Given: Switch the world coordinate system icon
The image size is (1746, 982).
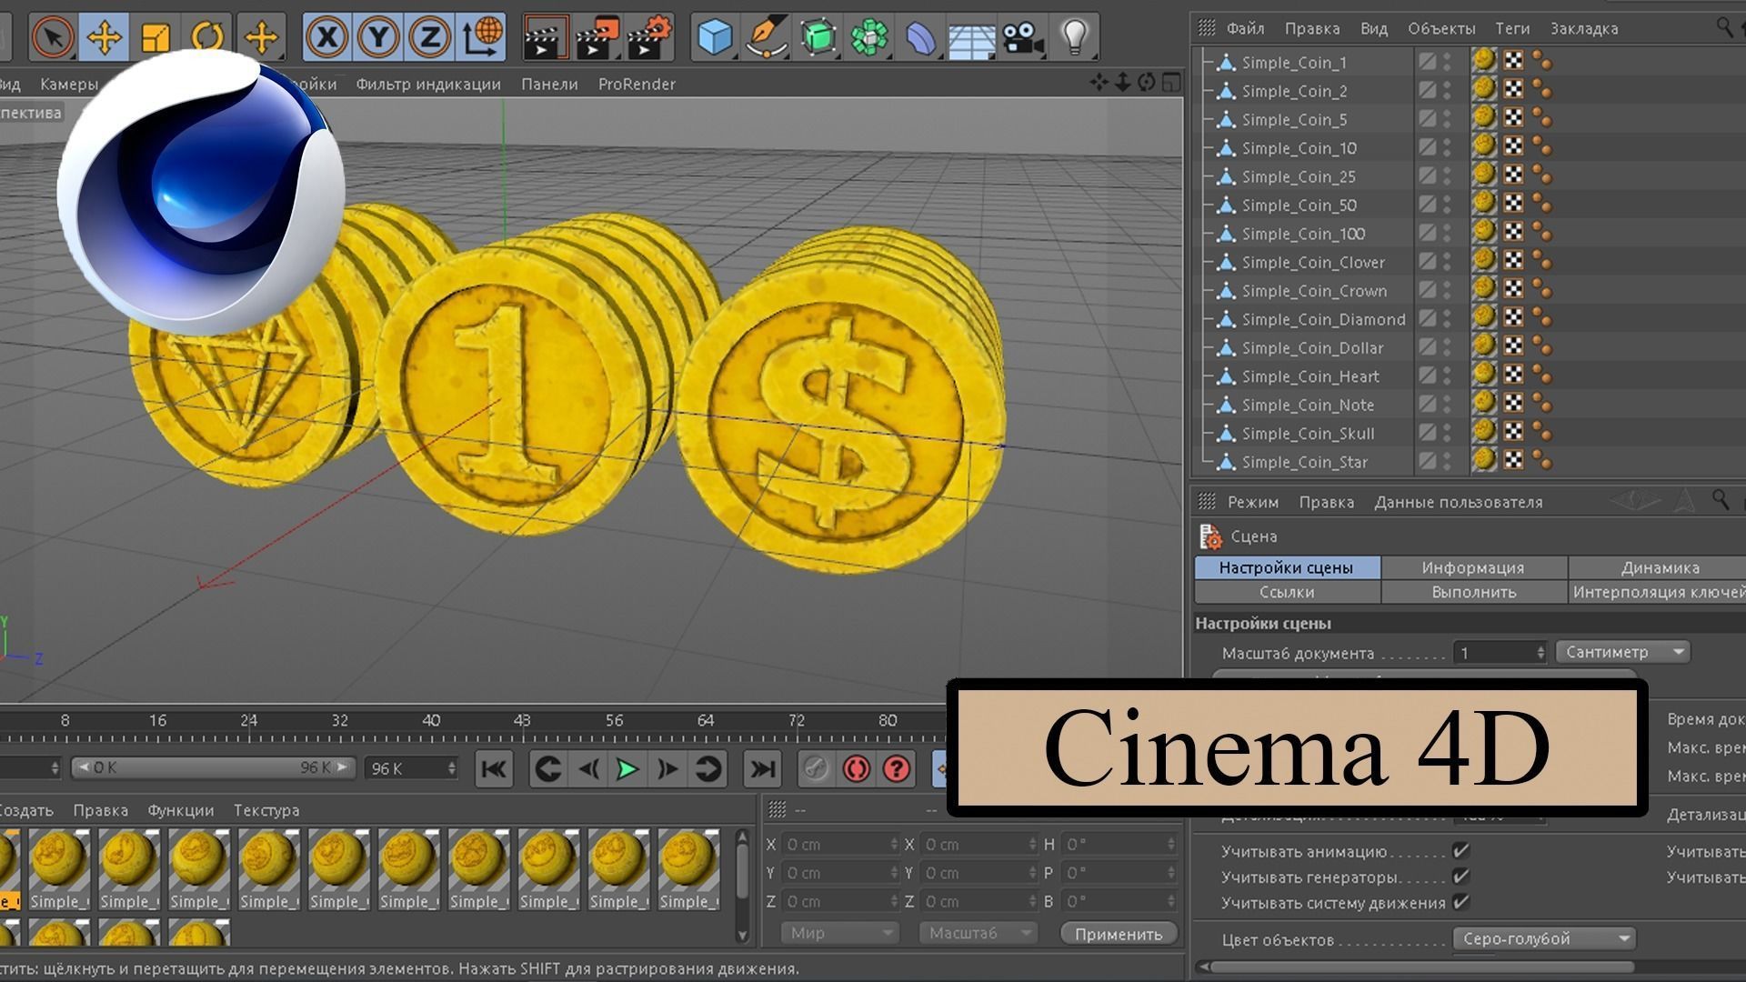Looking at the screenshot, I should click(482, 37).
